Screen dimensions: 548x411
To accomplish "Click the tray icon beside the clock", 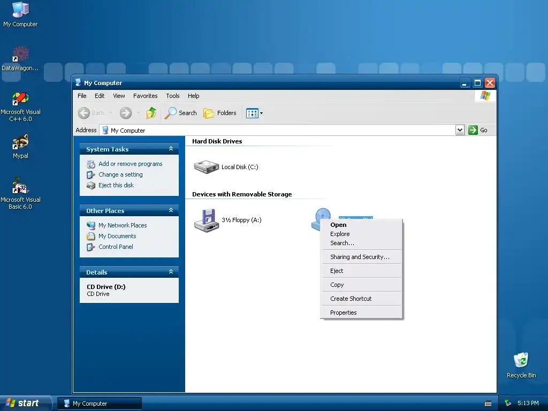I will [508, 404].
